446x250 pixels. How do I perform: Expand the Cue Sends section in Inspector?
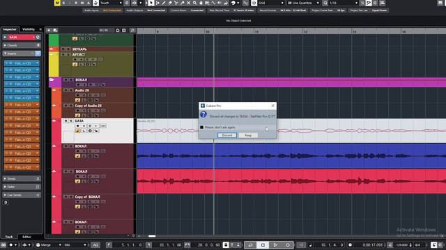pyautogui.click(x=5, y=195)
